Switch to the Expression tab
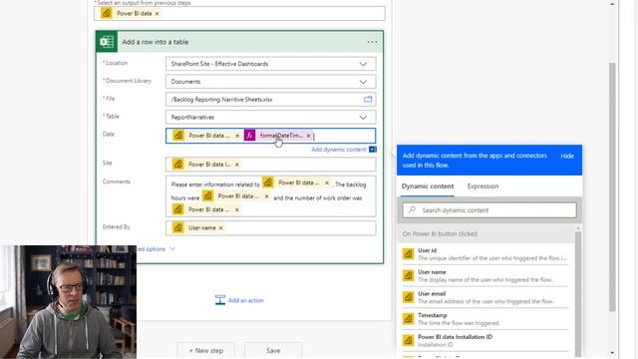Viewport: 638px width, 359px height. [x=482, y=186]
